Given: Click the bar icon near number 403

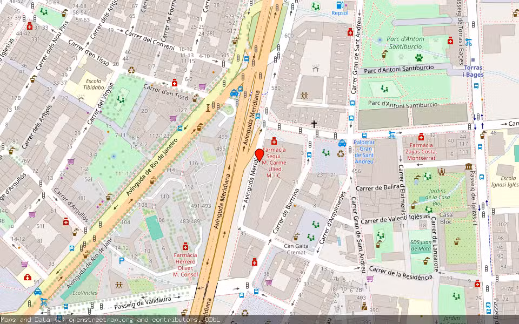Looking at the screenshot, I should (x=364, y=307).
